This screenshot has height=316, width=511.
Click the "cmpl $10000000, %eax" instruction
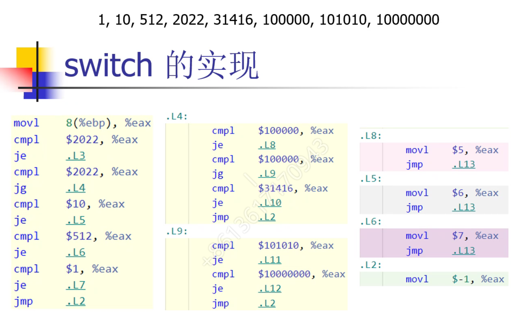point(279,274)
